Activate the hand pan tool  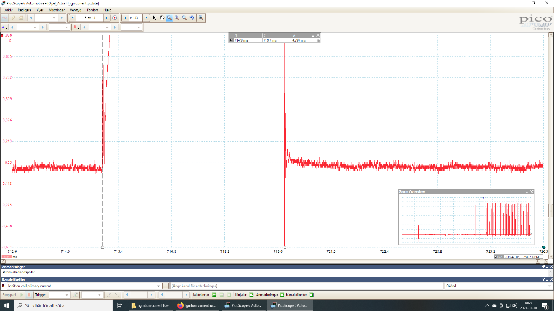[162, 18]
